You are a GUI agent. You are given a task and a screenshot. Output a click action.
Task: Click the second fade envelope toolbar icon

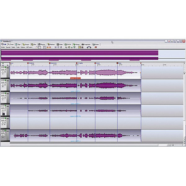(39, 47)
